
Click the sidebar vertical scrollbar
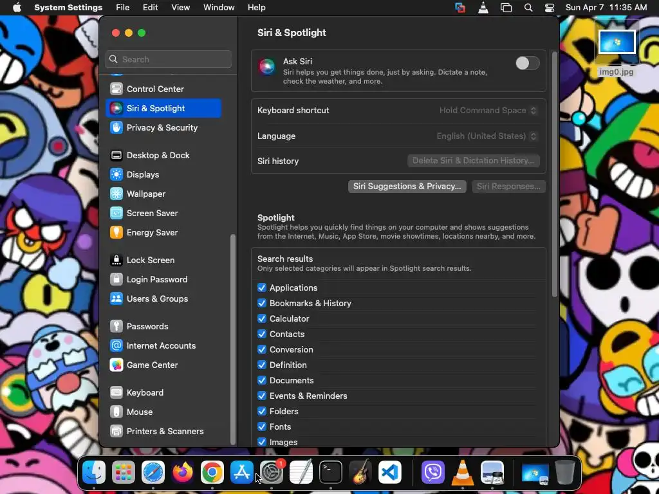(233, 340)
